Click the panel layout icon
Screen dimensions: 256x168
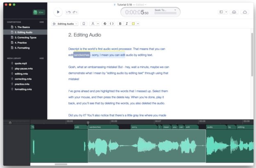pos(221,12)
